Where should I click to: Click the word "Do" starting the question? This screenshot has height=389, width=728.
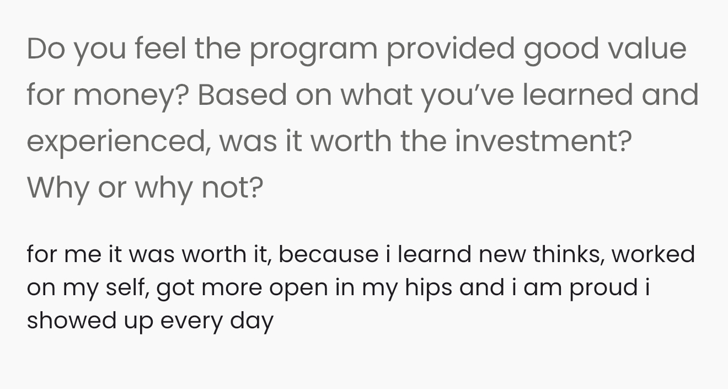[x=44, y=49]
